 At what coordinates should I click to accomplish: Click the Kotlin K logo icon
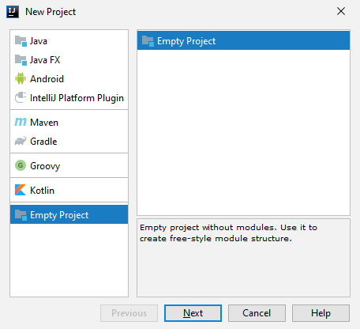click(x=21, y=190)
